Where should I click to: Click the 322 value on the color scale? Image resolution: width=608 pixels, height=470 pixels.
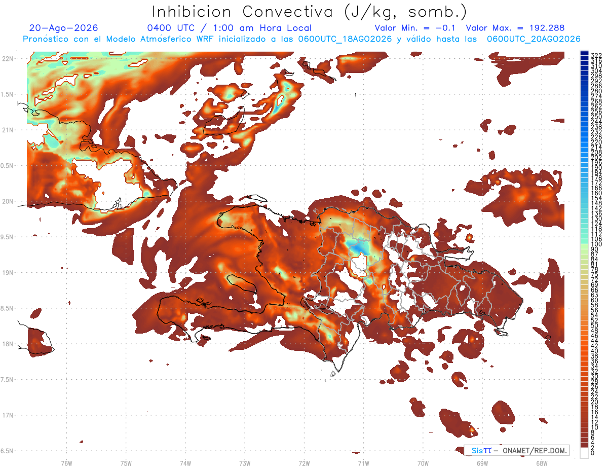[x=596, y=55]
